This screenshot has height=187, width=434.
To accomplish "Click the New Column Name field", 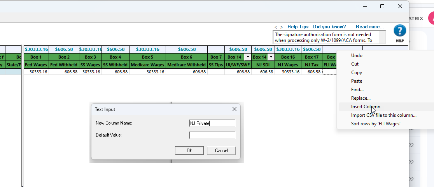I will click(212, 123).
